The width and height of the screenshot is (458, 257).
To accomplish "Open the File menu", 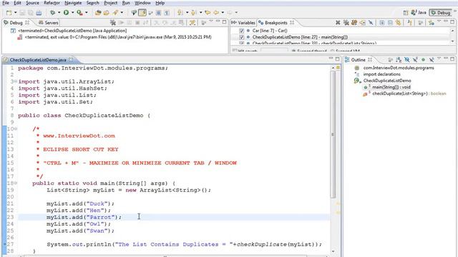I will (x=6, y=3).
